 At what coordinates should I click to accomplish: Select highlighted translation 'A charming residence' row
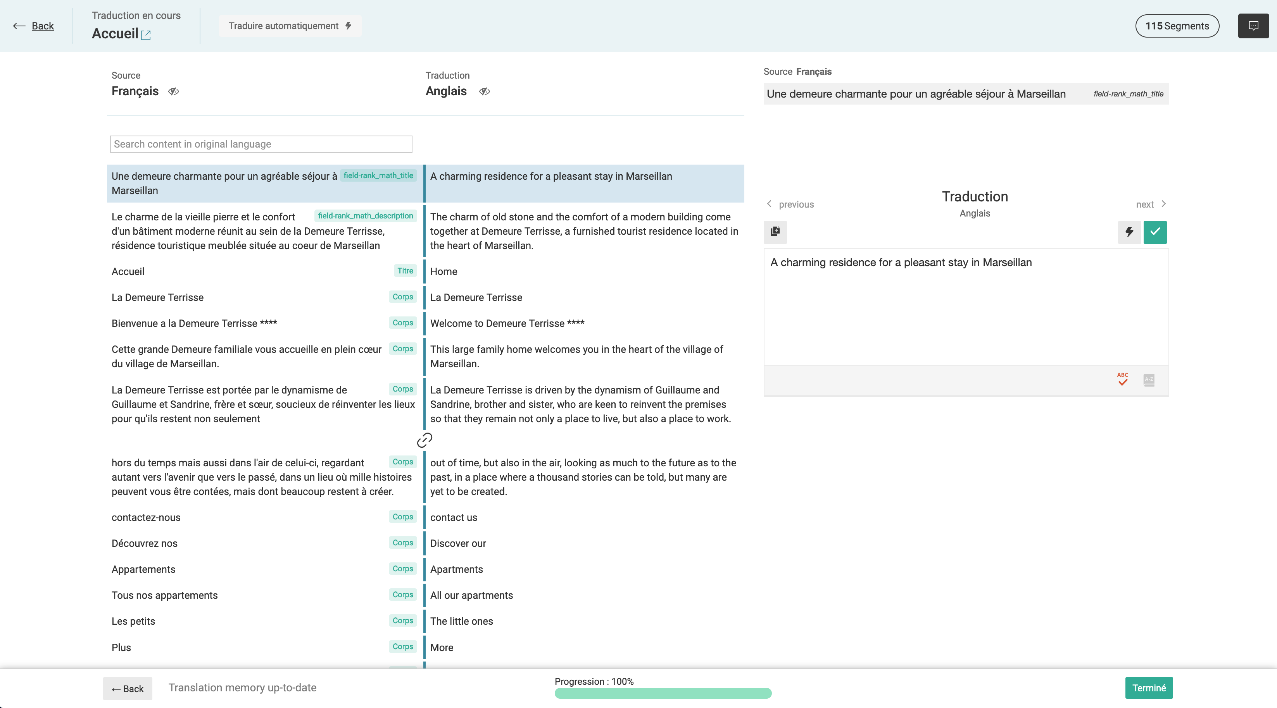point(585,183)
